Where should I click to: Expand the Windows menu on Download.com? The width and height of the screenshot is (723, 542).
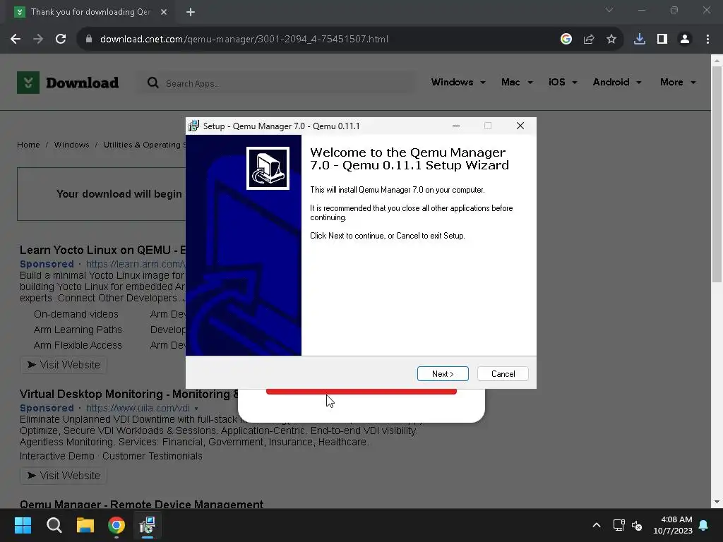click(x=458, y=82)
